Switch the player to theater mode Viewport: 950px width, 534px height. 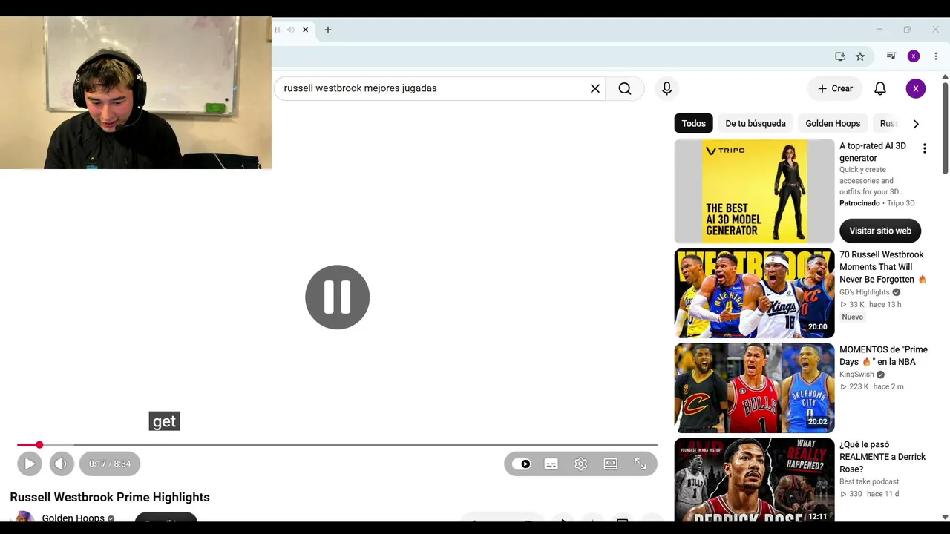610,464
